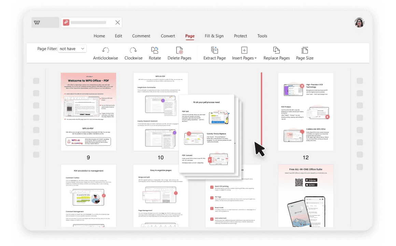Expand the Page Filter dropdown
The width and height of the screenshot is (396, 246).
point(72,49)
